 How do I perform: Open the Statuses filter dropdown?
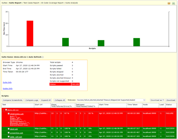pyautogui.click(x=111, y=100)
